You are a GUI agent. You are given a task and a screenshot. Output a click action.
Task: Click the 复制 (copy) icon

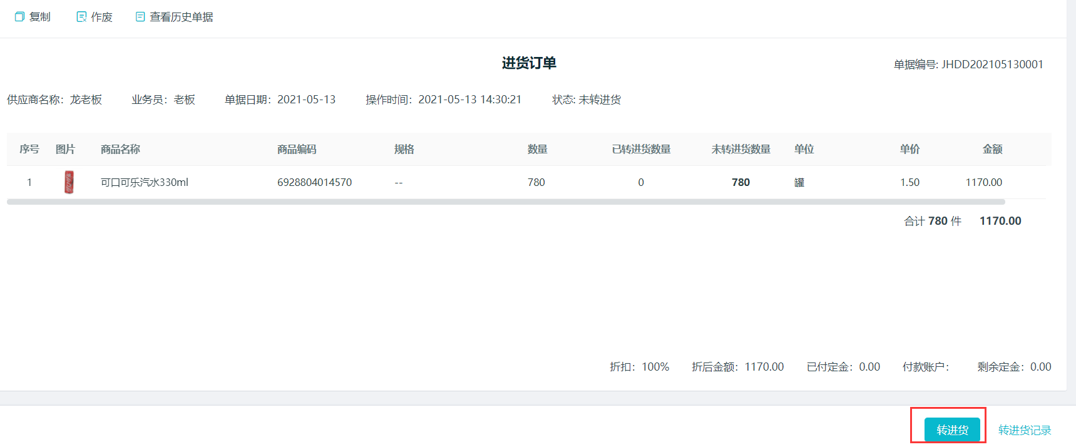tap(19, 17)
